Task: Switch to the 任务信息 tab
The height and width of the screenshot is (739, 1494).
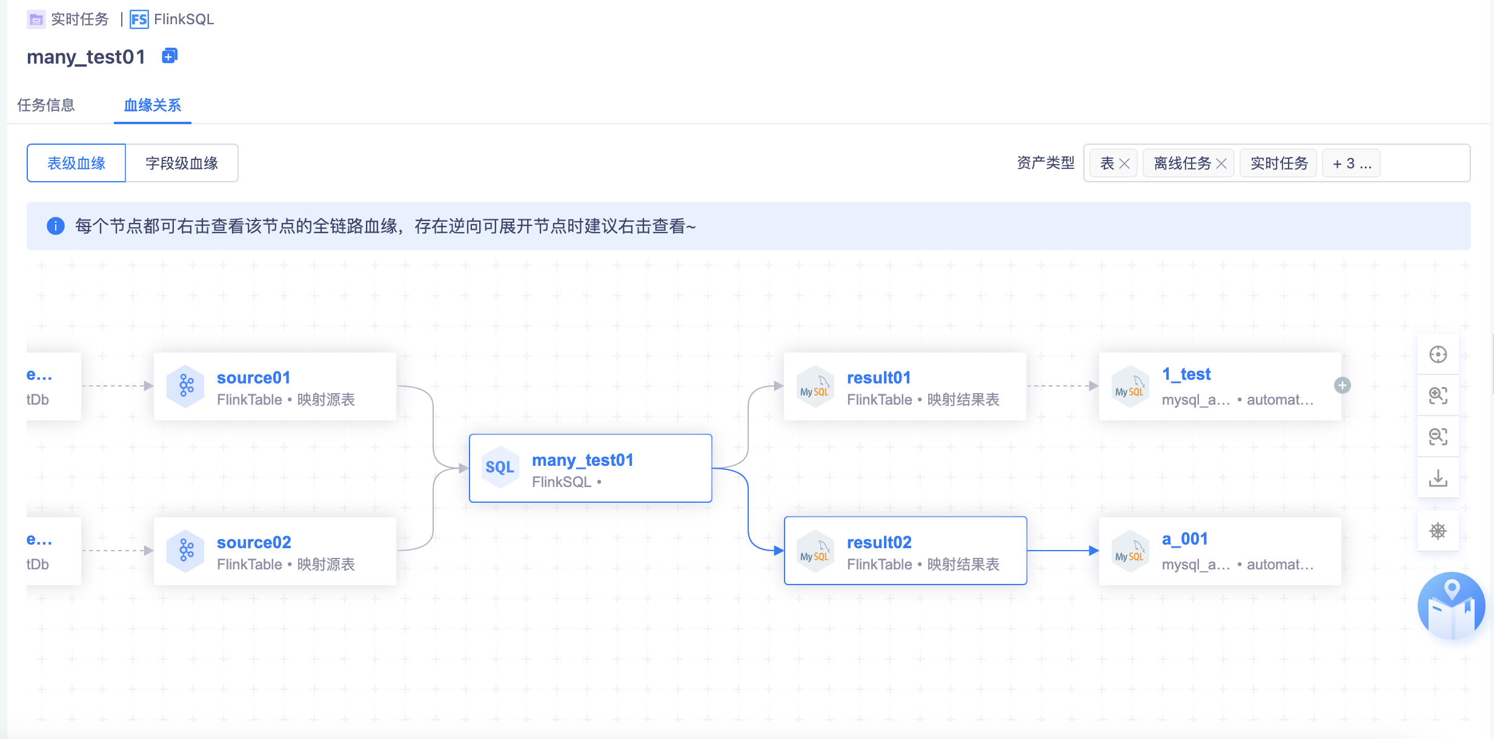Action: 46,105
